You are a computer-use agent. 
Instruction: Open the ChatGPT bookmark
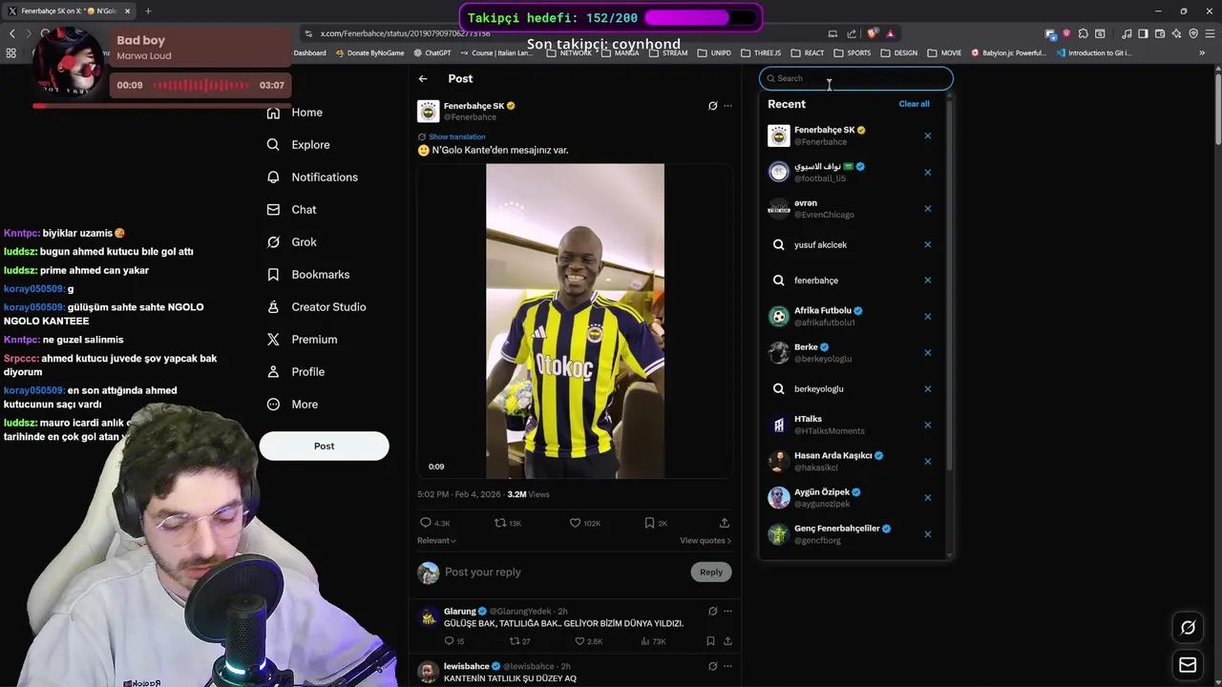[432, 53]
